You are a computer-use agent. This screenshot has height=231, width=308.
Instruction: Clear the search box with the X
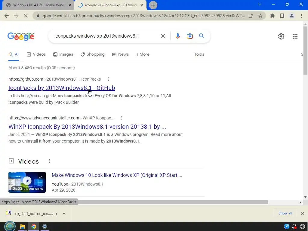pyautogui.click(x=163, y=36)
